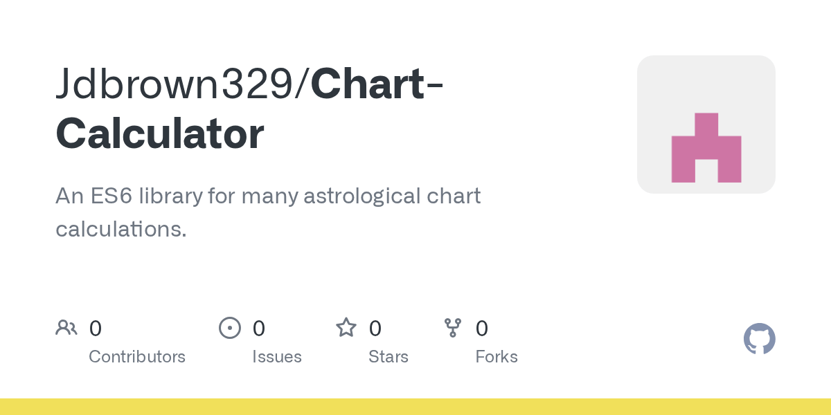Viewport: 831px width, 415px height.
Task: Select the Issues label text
Action: pos(277,357)
